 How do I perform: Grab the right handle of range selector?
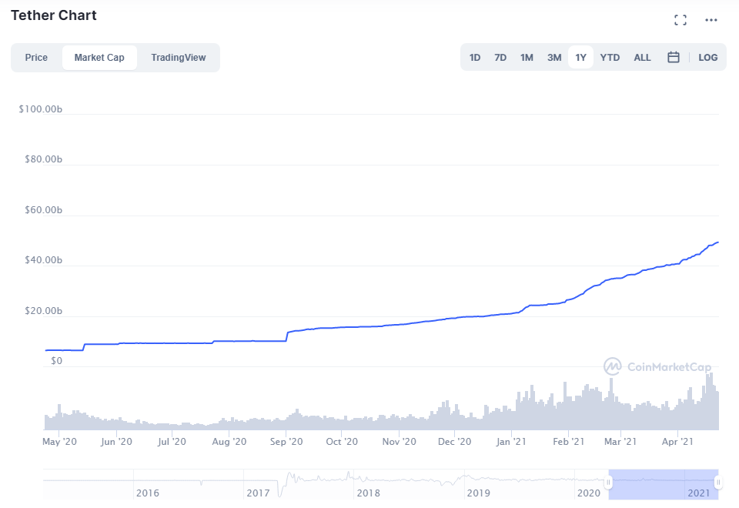pyautogui.click(x=717, y=482)
